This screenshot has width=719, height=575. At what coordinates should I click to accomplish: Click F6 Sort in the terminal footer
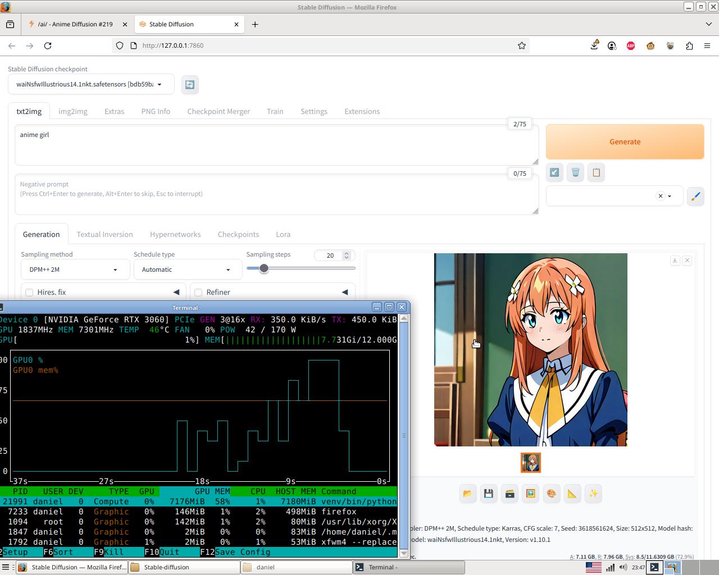coord(58,552)
